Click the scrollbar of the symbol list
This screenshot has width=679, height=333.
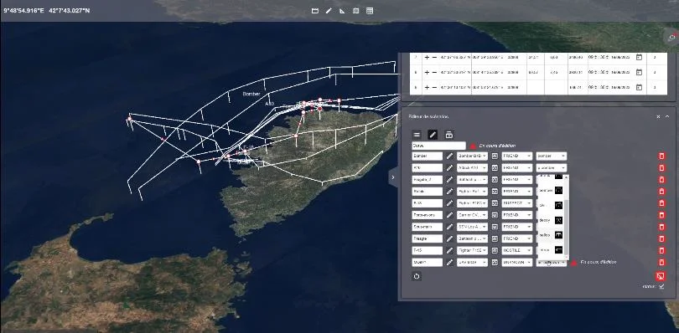[567, 227]
